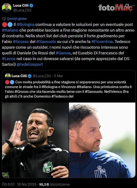Show translation via Çeviriyi göster
This screenshot has height=188, width=137.
pos(17,19)
